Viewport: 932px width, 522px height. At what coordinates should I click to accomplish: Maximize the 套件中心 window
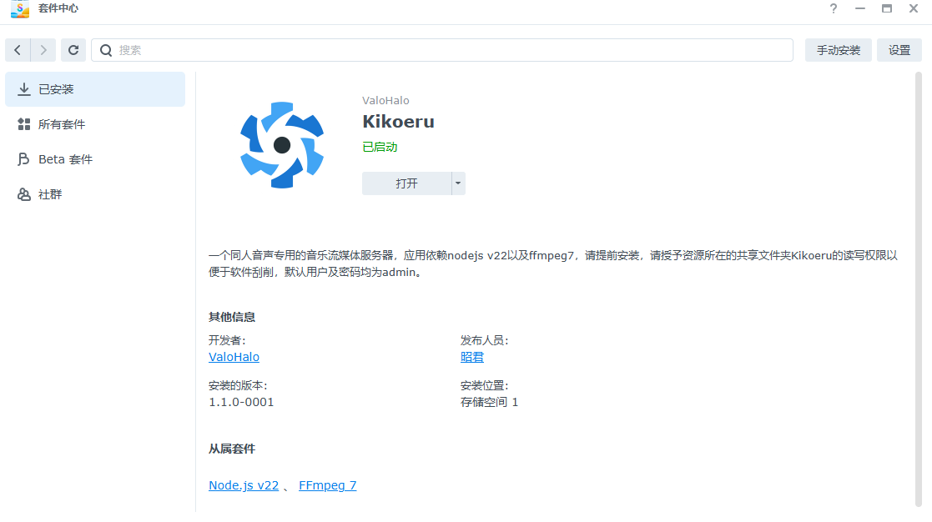(x=887, y=8)
